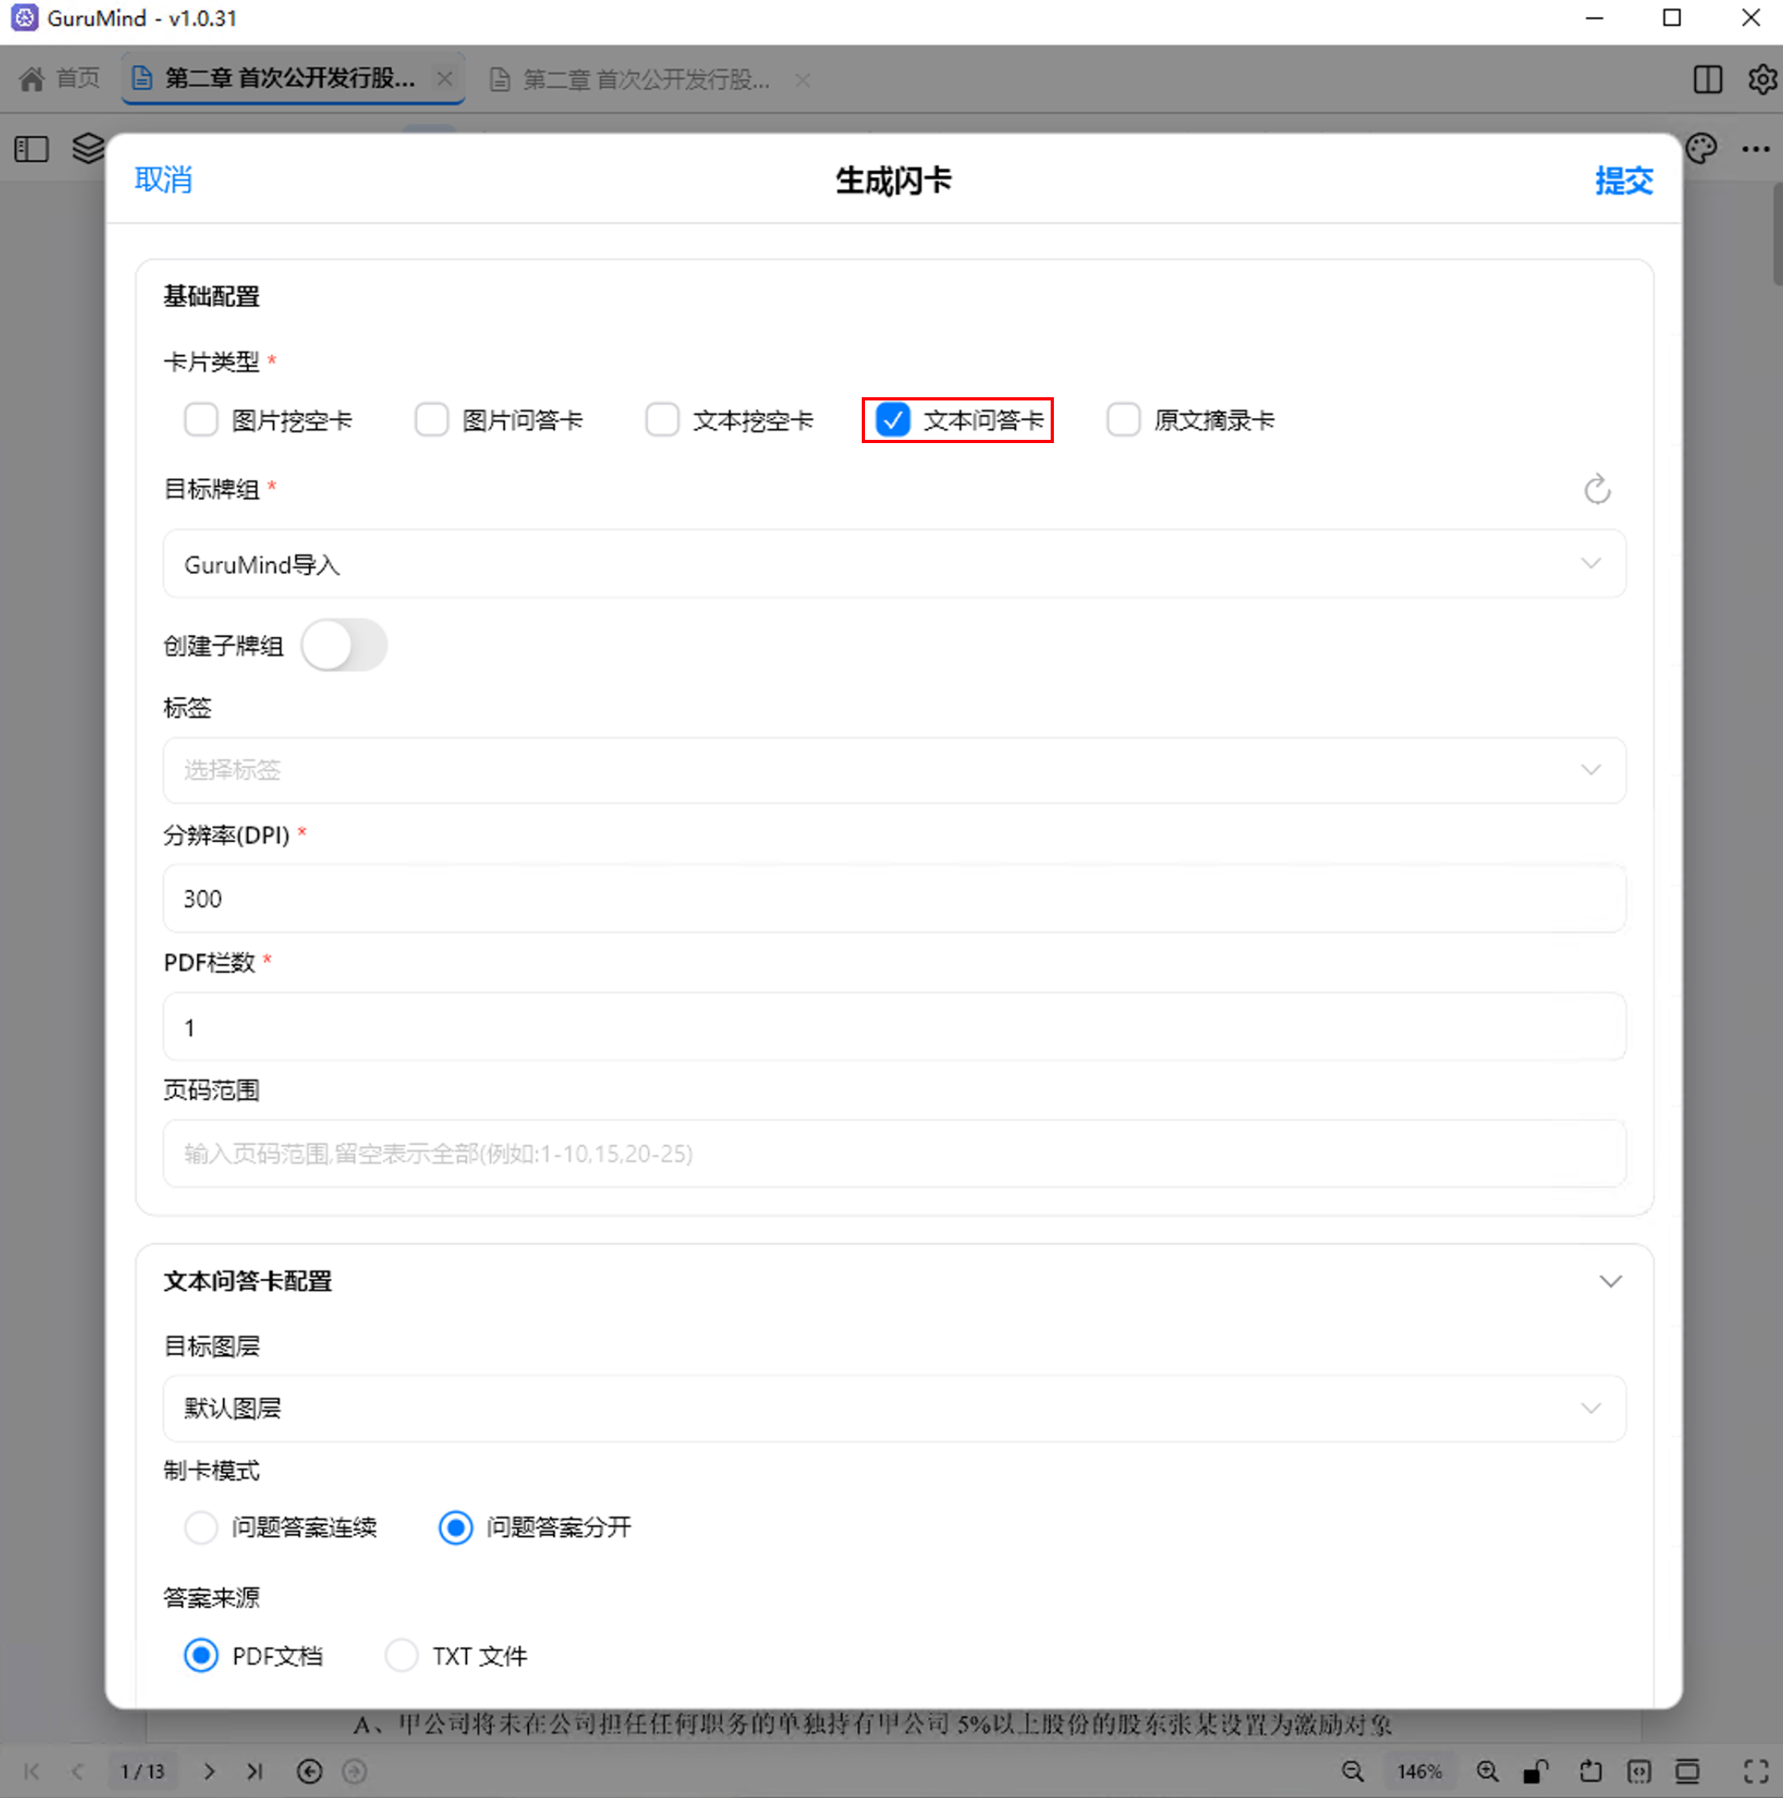Click the 分辨率(DPI) field with 300

(x=894, y=898)
